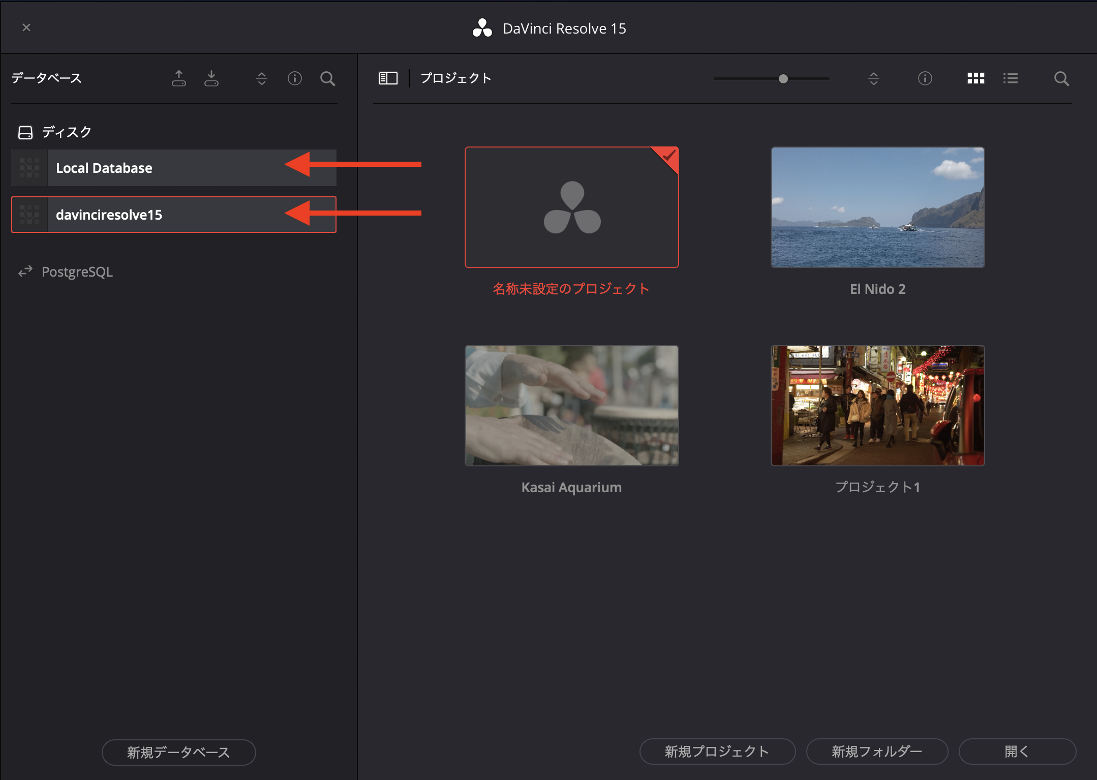Open database sort order menu

(x=261, y=78)
